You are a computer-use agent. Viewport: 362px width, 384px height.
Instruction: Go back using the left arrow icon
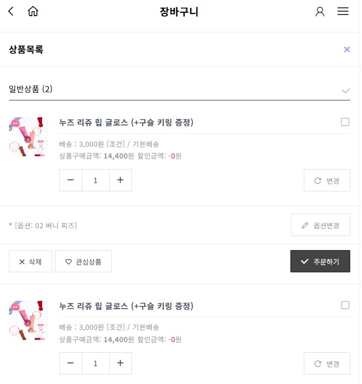click(11, 11)
